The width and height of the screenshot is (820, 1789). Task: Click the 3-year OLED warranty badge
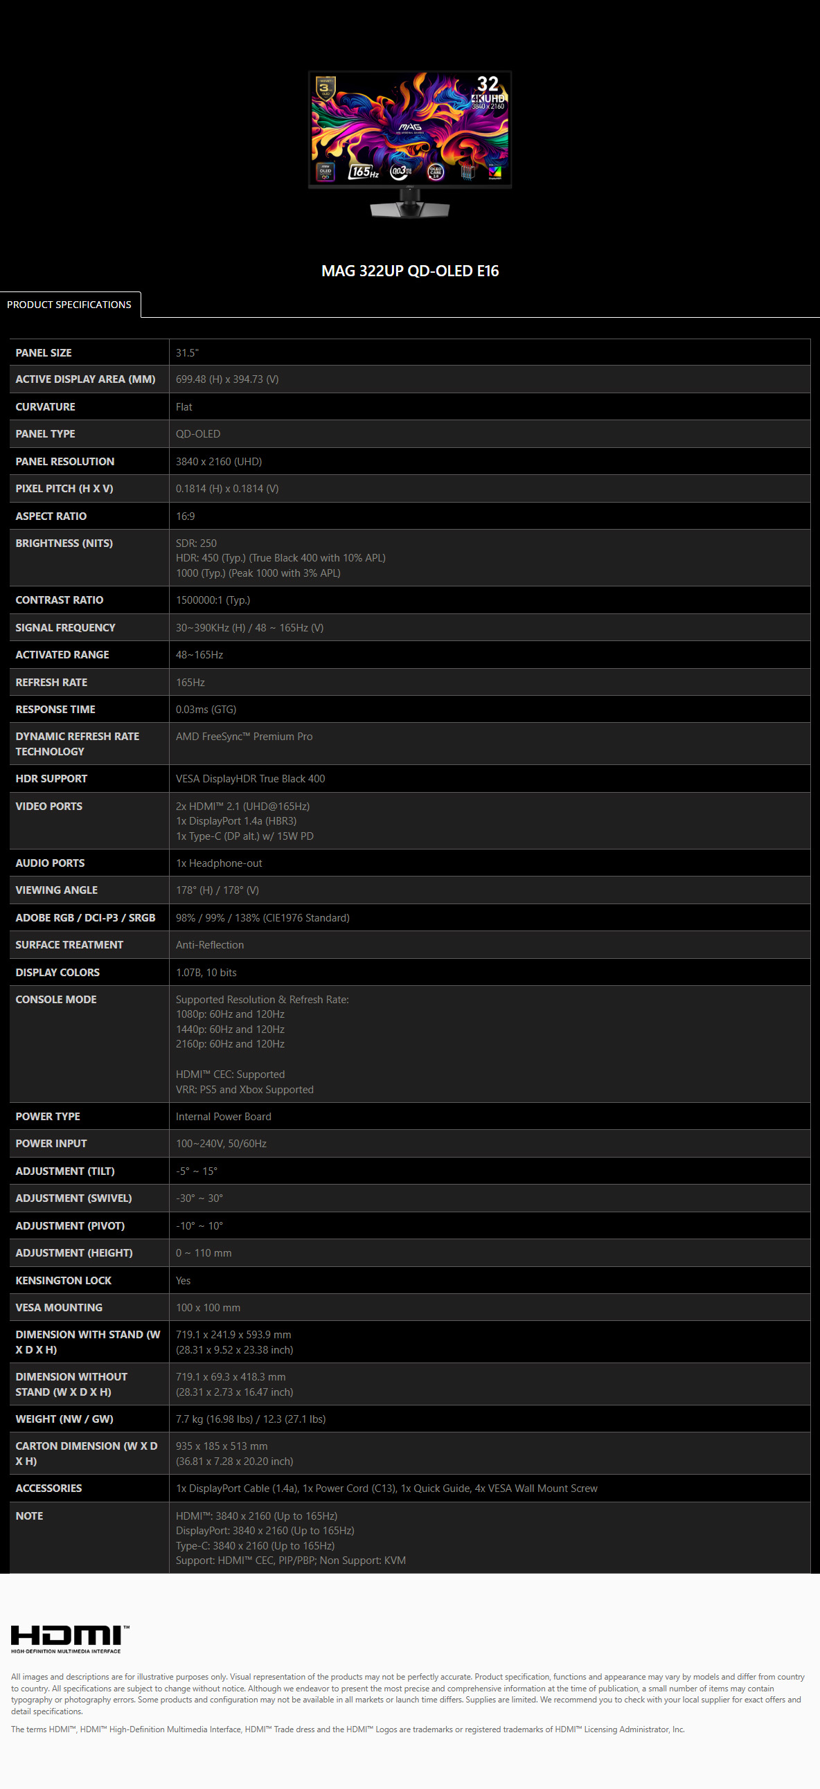tap(325, 89)
